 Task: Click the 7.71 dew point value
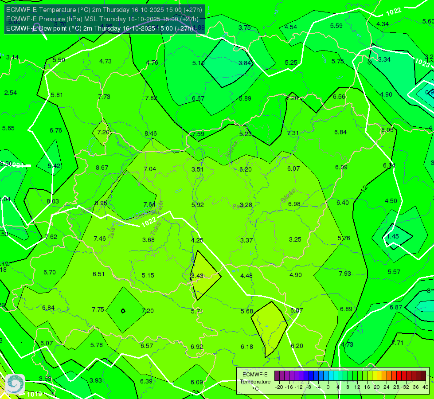[398, 343]
